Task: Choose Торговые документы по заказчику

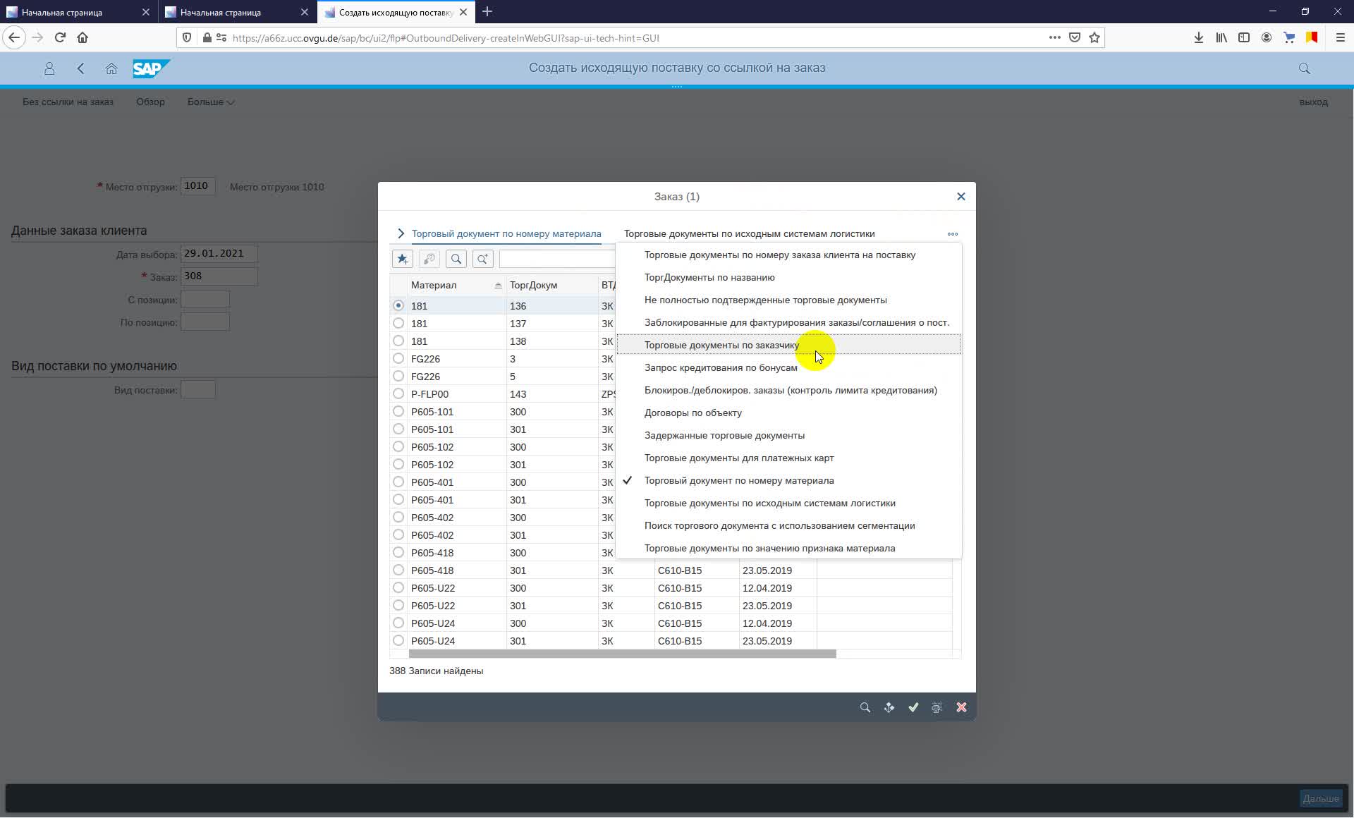Action: [788, 345]
